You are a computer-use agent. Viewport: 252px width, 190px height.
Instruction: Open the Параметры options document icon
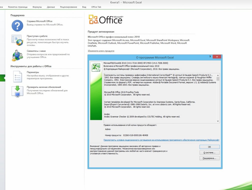pyautogui.click(x=17, y=77)
